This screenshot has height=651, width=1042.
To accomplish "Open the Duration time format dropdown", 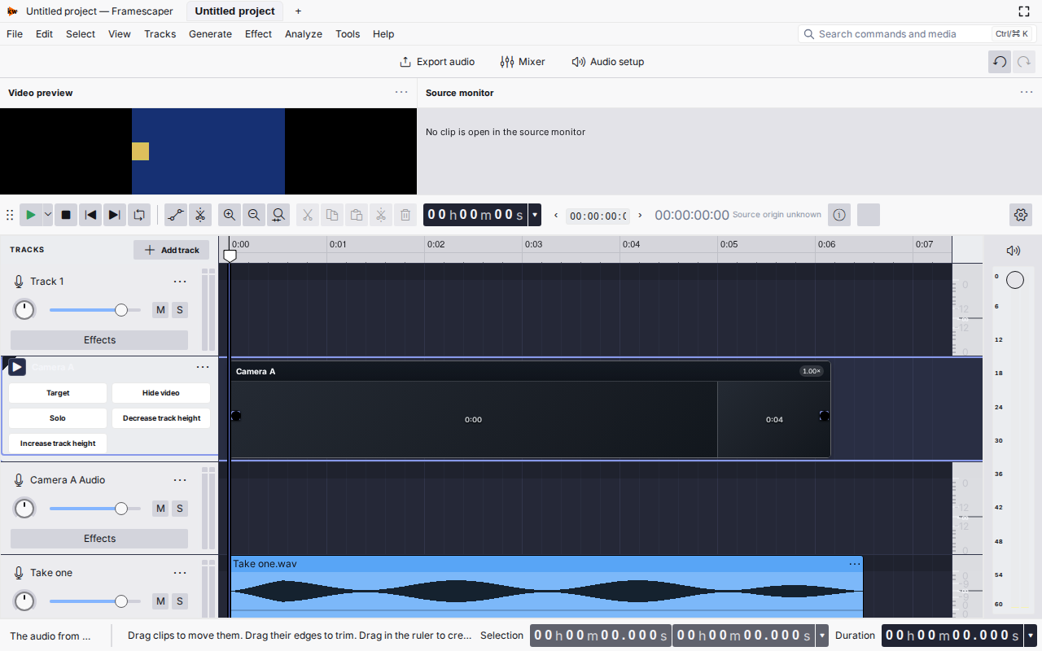I will click(x=1031, y=636).
